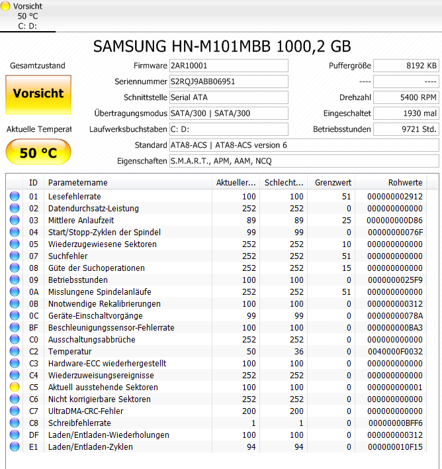Image resolution: width=442 pixels, height=469 pixels.
Task: Select the Schreibfehlerrate parameter name
Action: coord(79,423)
